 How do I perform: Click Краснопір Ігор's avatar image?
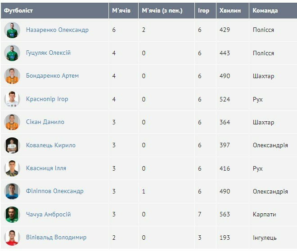click(12, 99)
